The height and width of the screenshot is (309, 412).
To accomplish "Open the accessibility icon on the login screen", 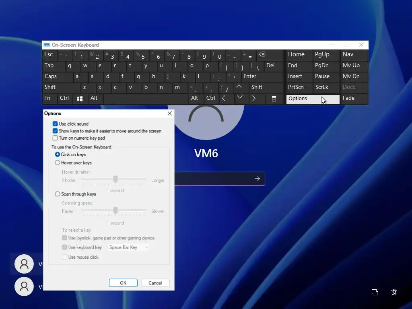I will coord(394,292).
